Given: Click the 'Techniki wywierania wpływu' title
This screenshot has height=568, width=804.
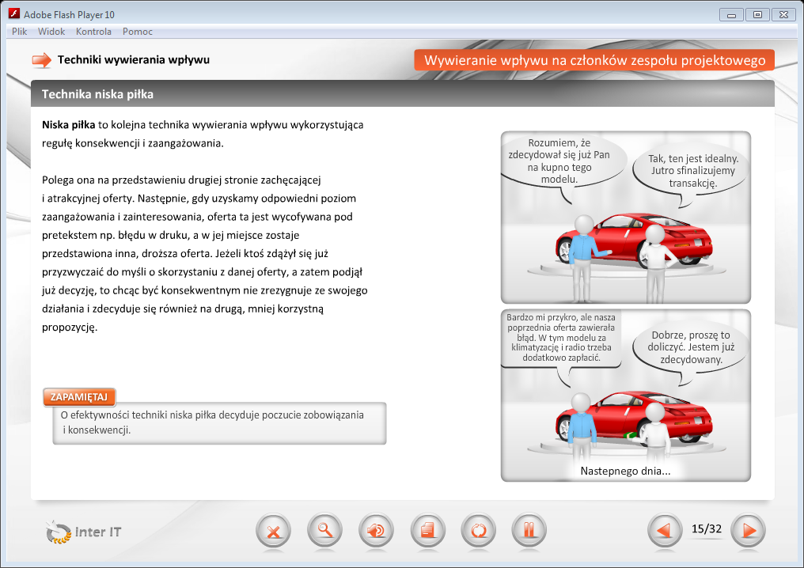Looking at the screenshot, I should (133, 59).
